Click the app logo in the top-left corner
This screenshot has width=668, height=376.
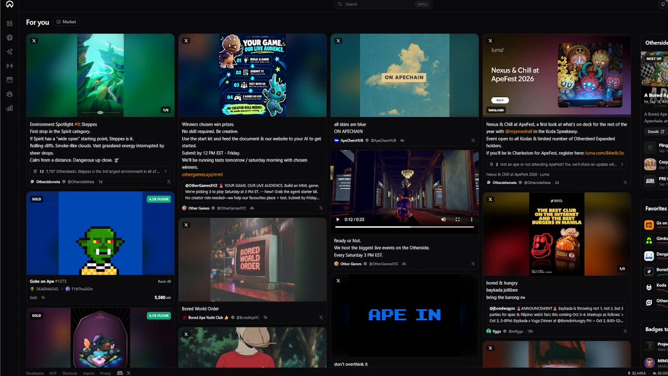(x=9, y=4)
